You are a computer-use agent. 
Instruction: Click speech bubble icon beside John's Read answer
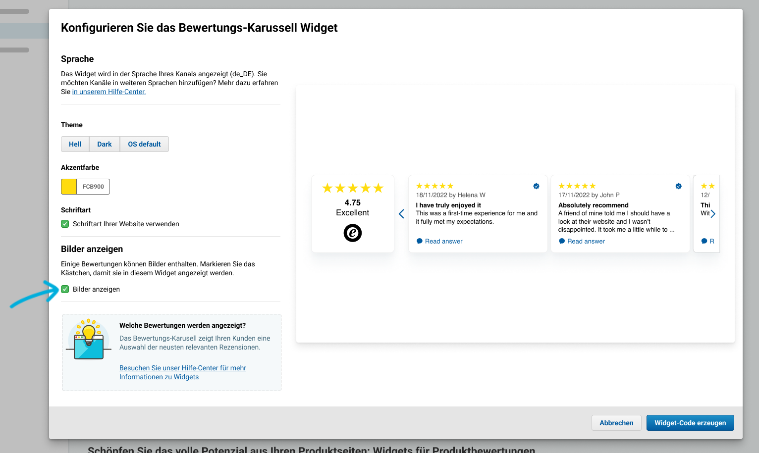pos(562,241)
